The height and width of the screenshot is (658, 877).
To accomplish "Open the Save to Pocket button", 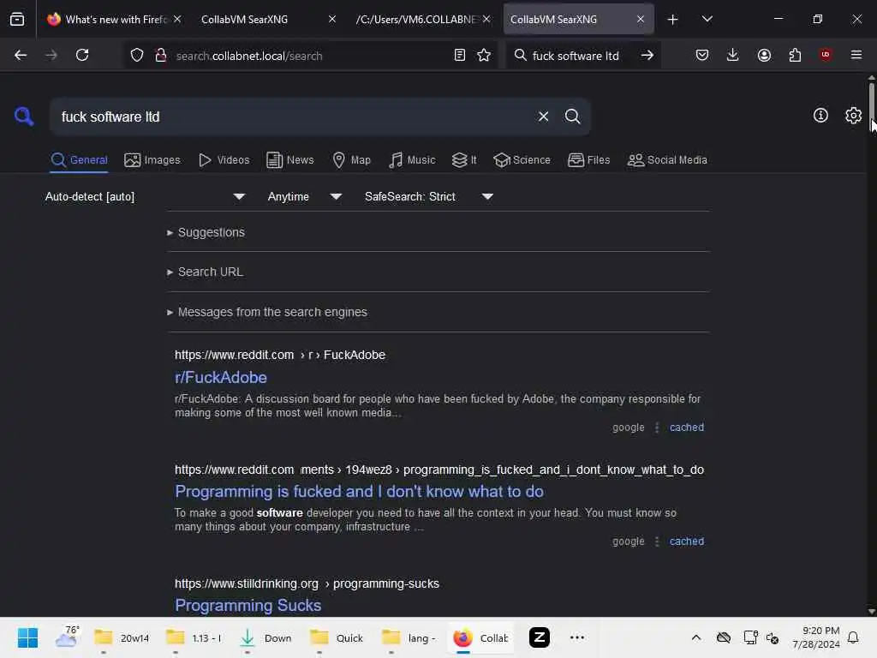I will coord(702,56).
